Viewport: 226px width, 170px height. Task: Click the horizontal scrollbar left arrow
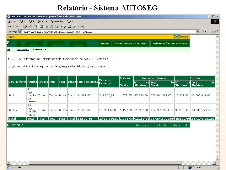coord(9,163)
